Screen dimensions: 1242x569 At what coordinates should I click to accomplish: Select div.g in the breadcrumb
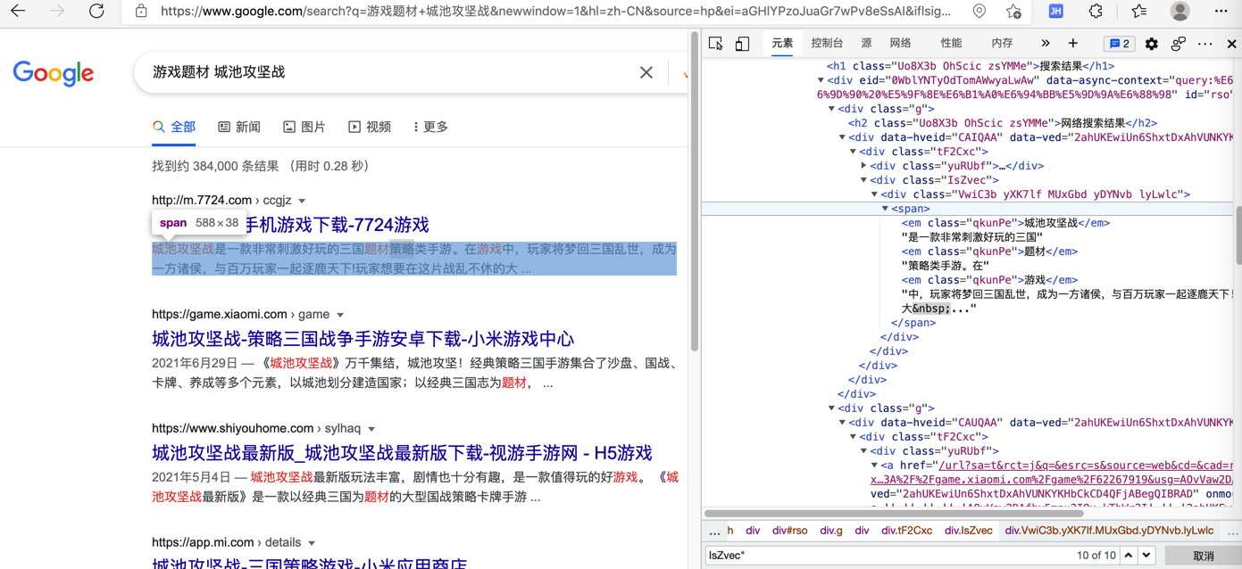(831, 531)
